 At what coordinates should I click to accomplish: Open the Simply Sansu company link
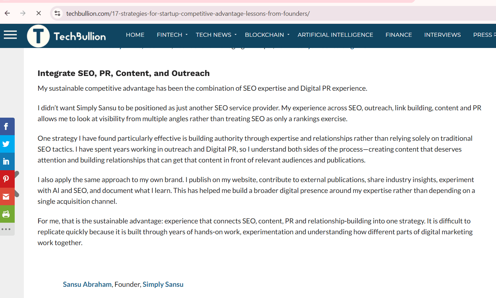click(163, 284)
